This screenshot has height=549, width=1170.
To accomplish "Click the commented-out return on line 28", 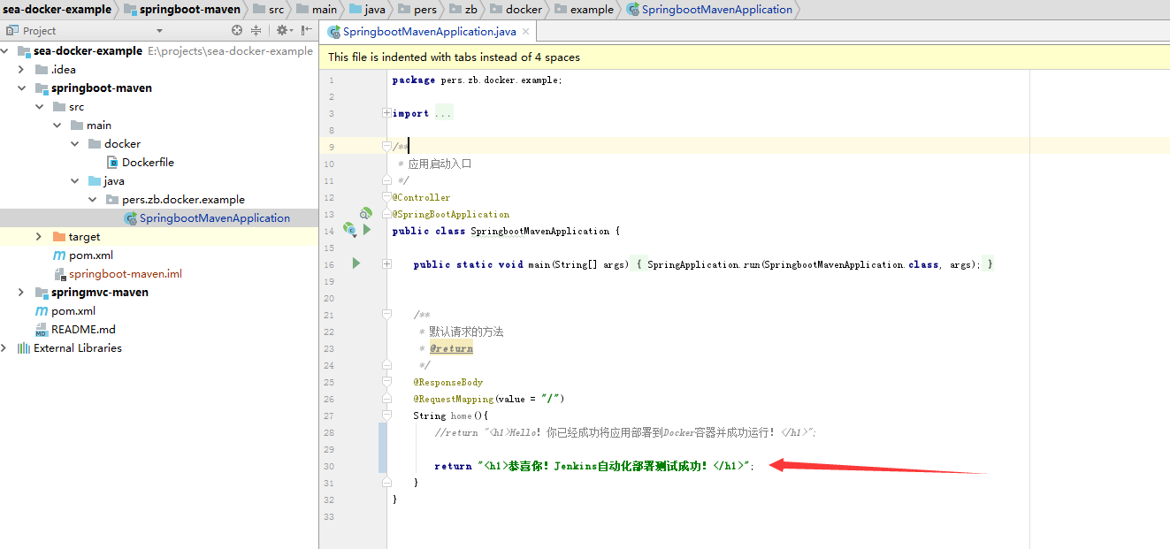I will point(625,432).
